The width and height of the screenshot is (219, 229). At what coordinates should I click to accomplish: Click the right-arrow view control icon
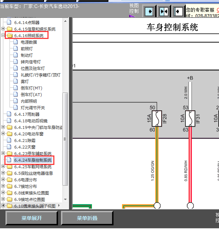coord(149,11)
